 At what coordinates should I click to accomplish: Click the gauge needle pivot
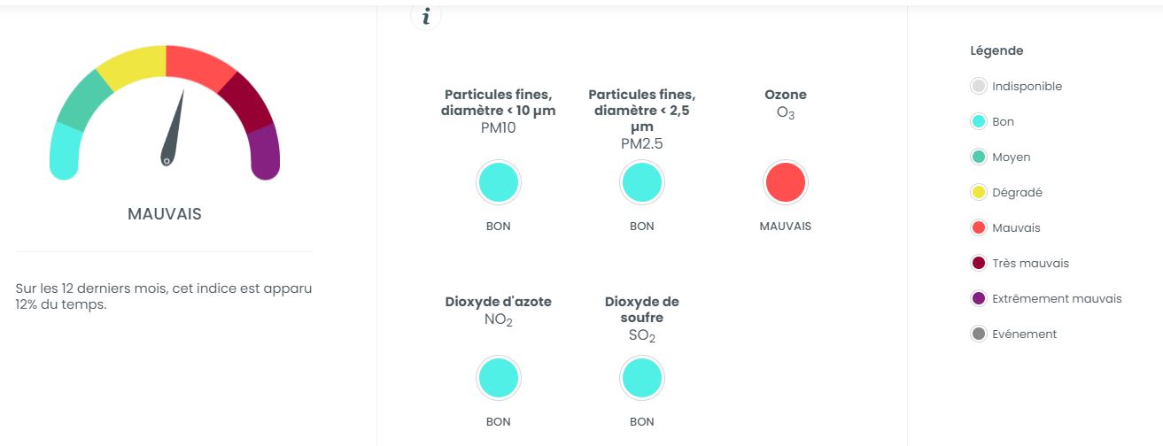pyautogui.click(x=166, y=160)
